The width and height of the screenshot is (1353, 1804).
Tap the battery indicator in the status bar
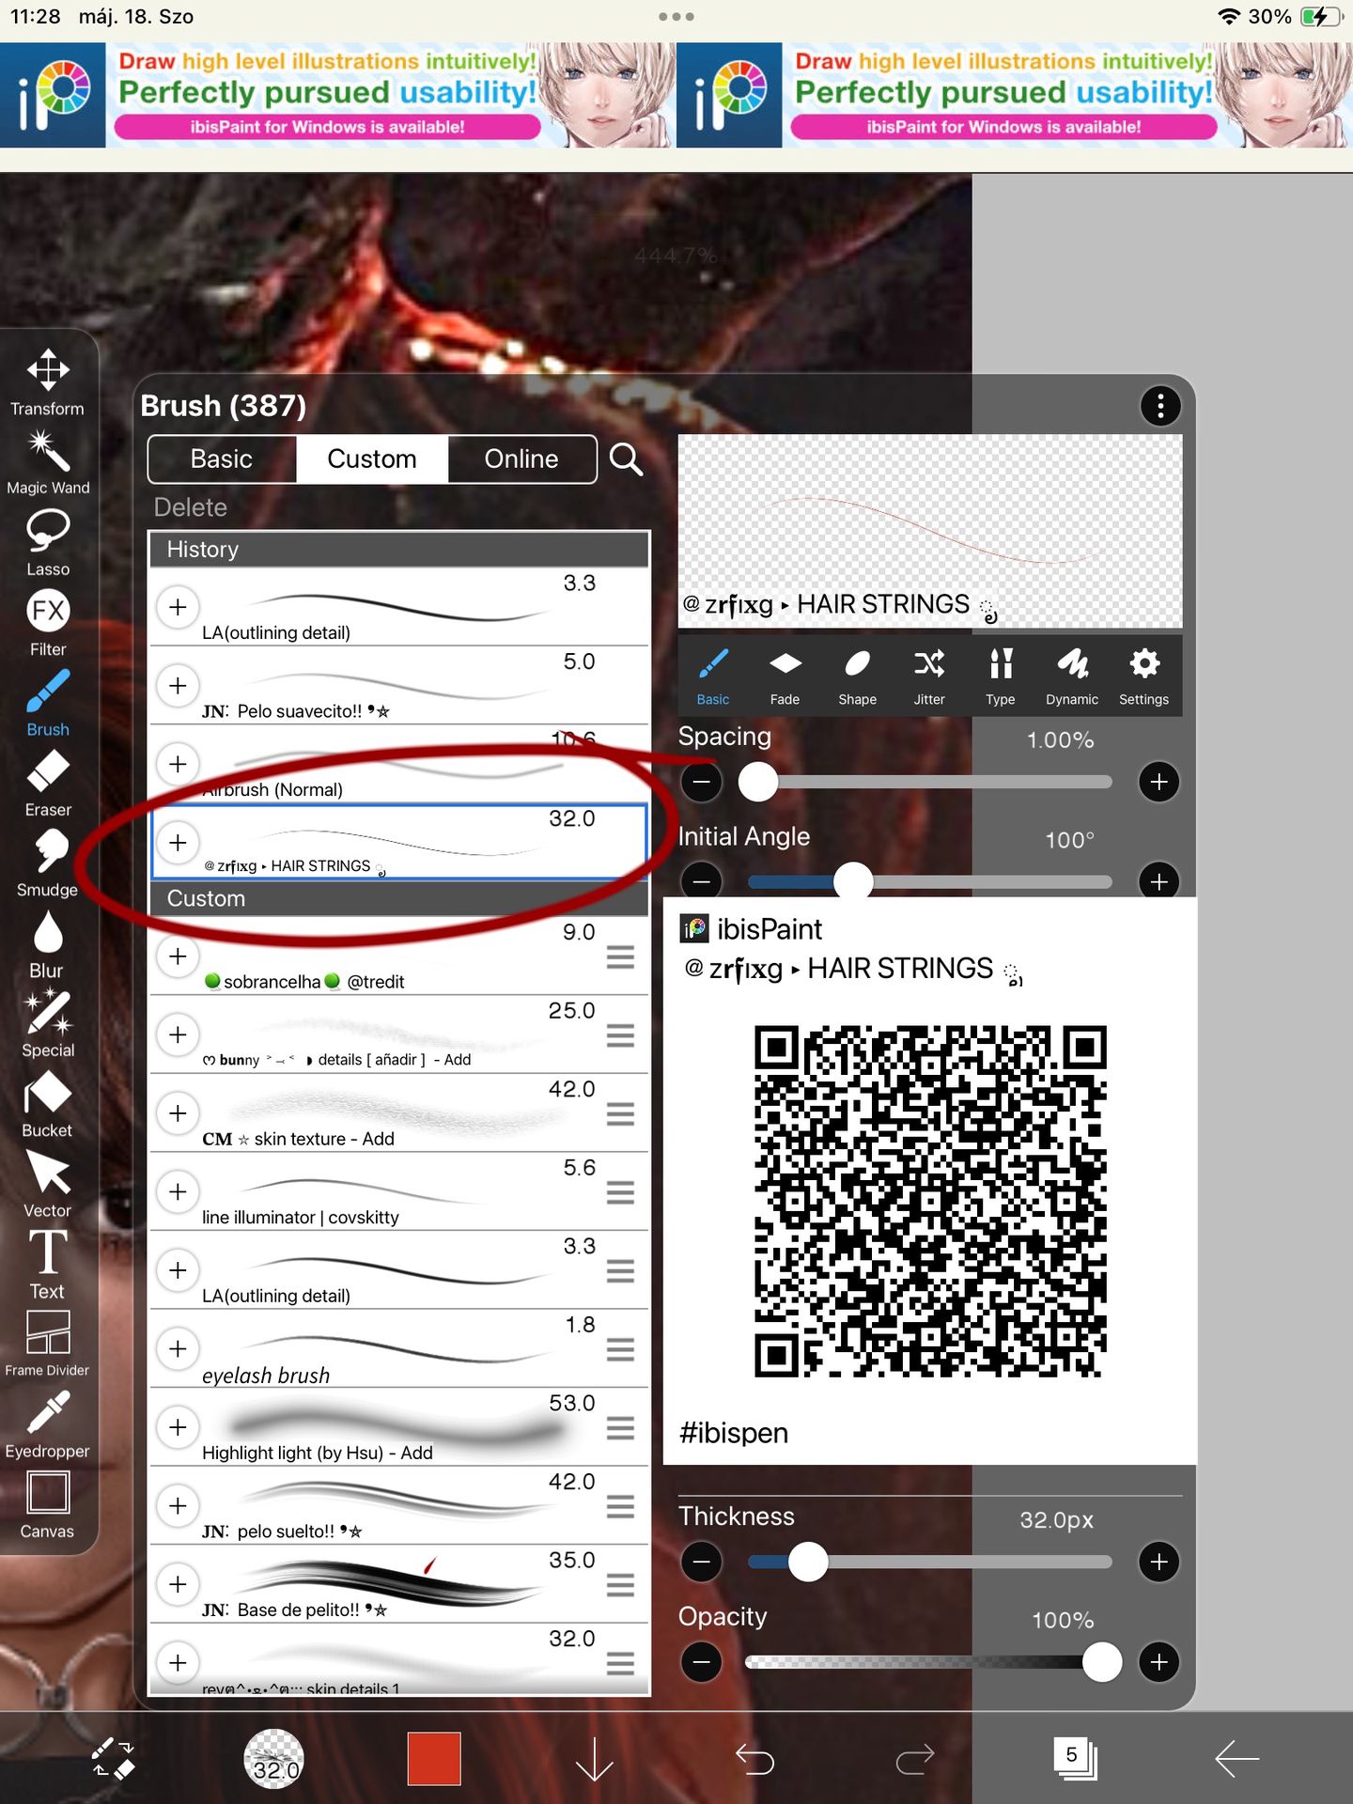tap(1320, 16)
